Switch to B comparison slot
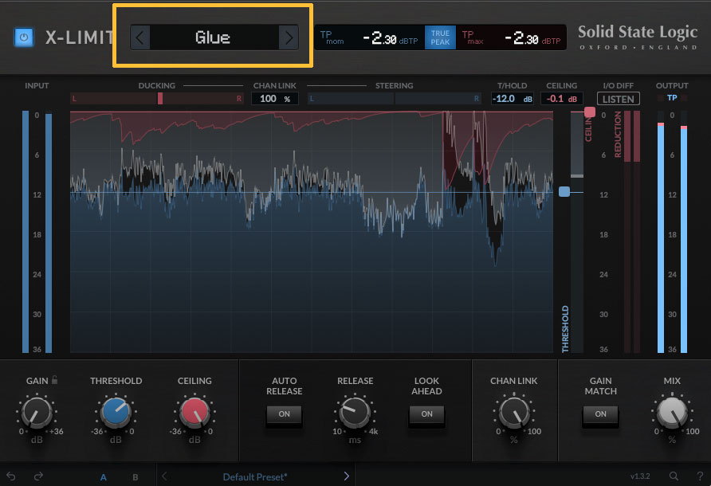 pos(136,477)
